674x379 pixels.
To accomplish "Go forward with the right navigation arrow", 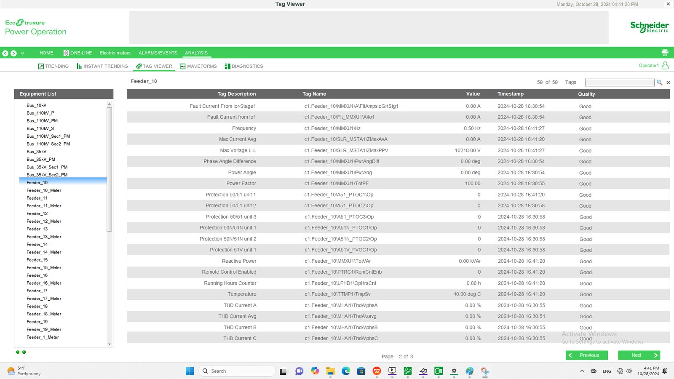I will (13, 53).
